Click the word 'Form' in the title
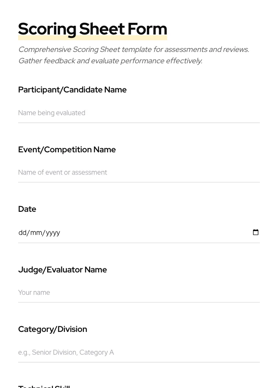278x388 pixels. (x=147, y=29)
